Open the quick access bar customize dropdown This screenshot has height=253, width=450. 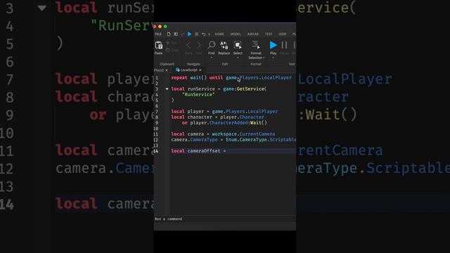(209, 34)
